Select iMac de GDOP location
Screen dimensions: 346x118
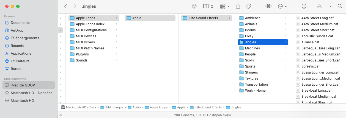tap(29, 85)
